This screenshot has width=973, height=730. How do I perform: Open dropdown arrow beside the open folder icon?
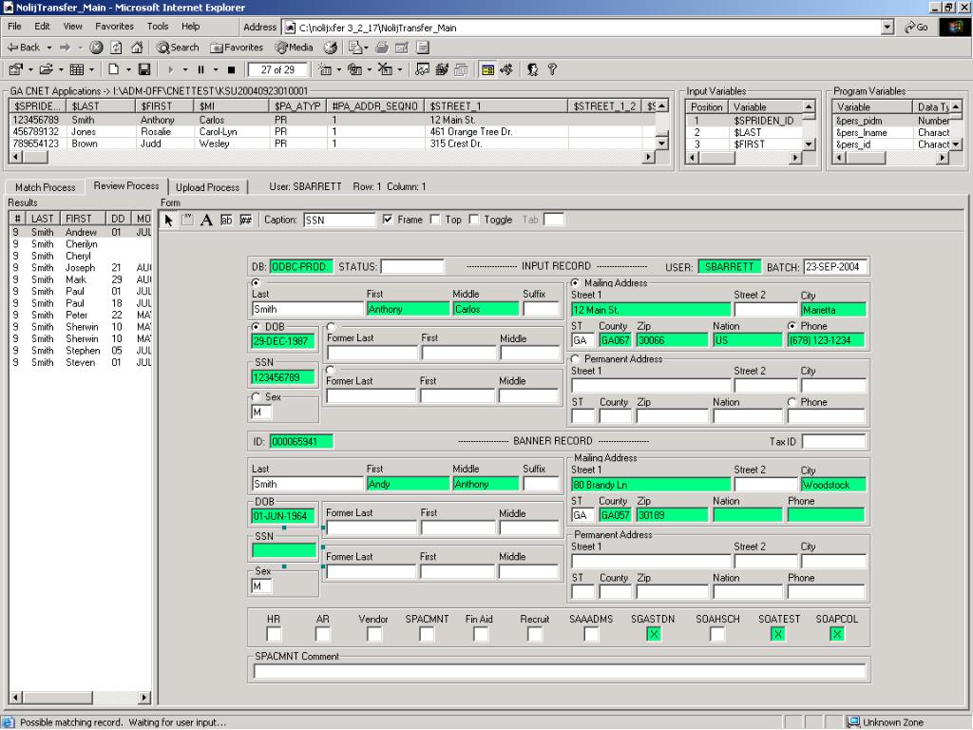point(60,69)
